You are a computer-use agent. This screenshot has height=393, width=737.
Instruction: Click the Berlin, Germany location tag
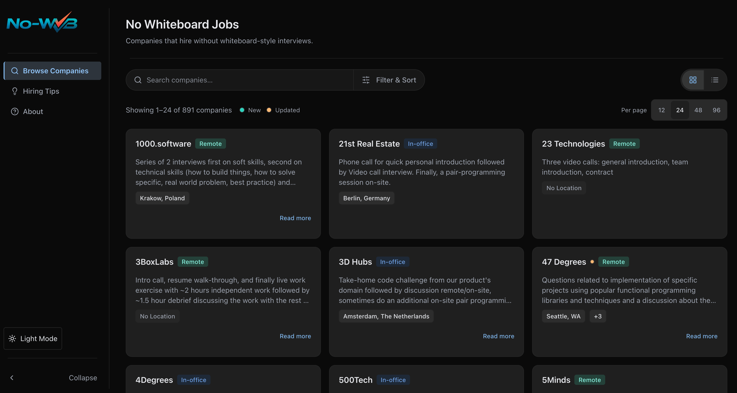click(x=366, y=198)
